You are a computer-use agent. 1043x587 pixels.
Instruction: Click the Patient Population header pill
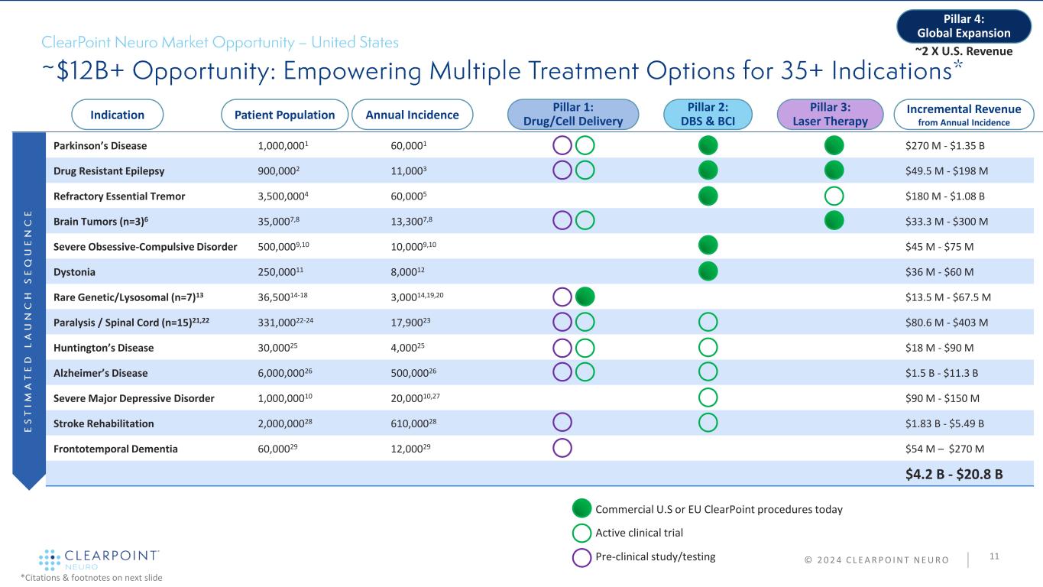pos(284,115)
